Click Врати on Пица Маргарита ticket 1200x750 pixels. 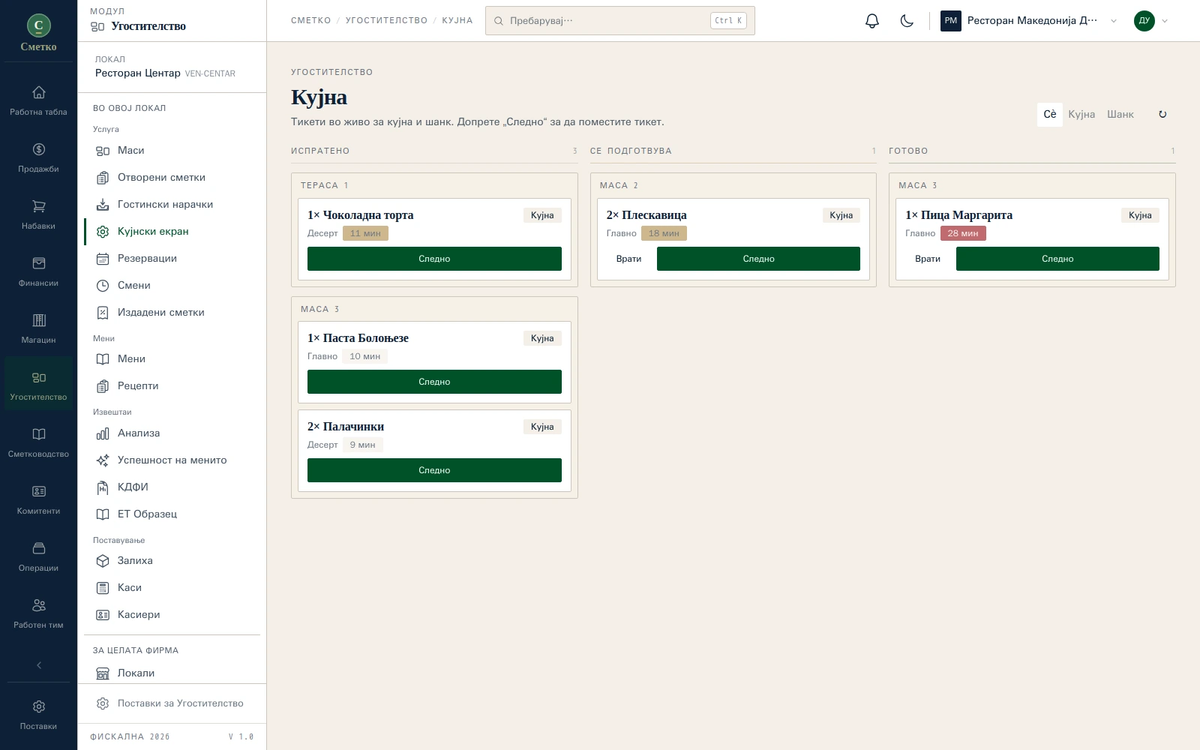[x=928, y=259]
